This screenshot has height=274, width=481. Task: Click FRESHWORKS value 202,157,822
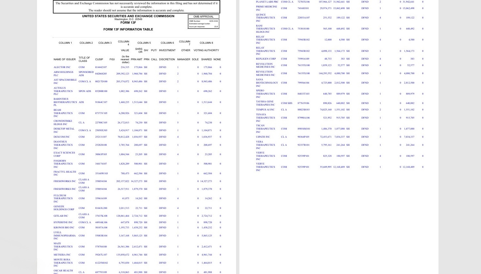click(x=123, y=181)
